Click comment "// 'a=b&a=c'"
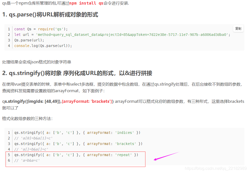The image size is (249, 173). [27, 161]
